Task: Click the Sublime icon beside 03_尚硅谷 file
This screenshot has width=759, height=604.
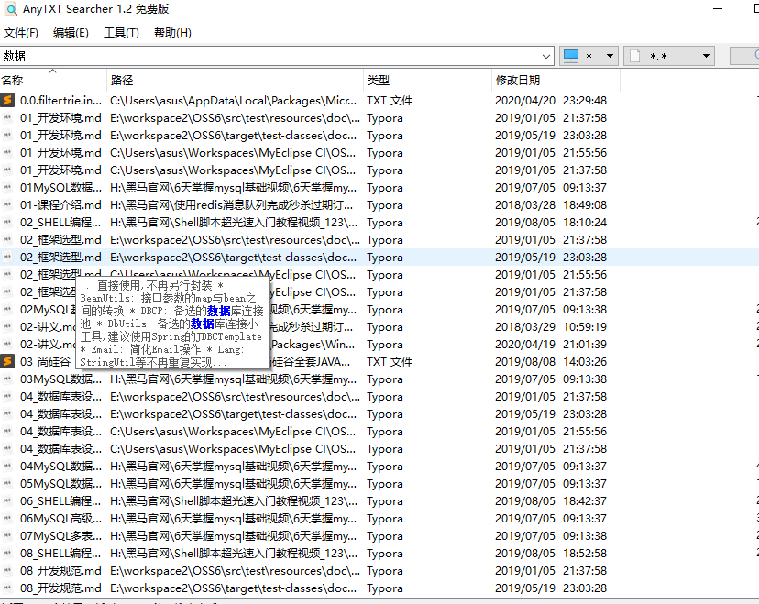Action: [7, 361]
